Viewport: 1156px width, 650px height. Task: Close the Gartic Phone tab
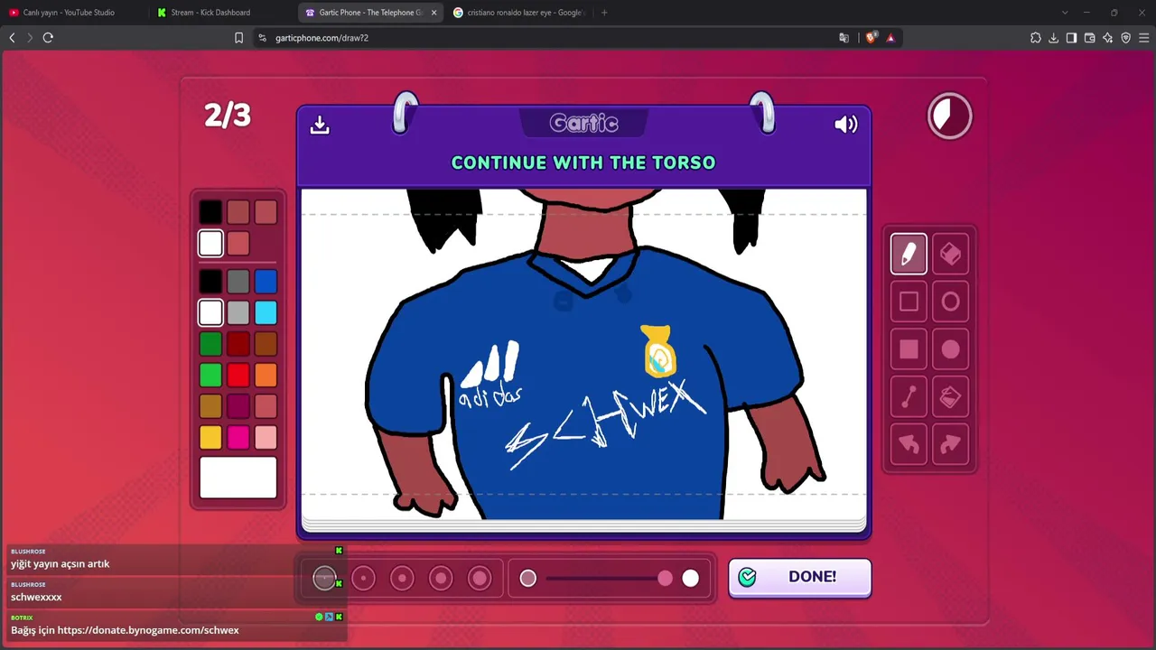[433, 13]
